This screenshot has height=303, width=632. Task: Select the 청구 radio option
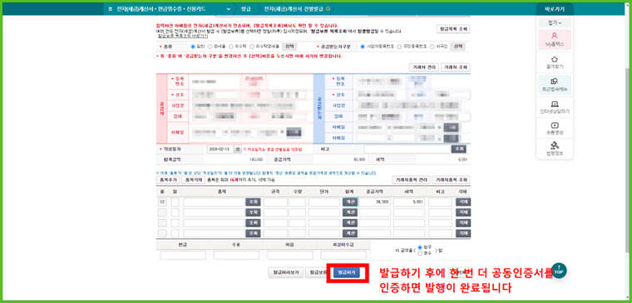421,247
